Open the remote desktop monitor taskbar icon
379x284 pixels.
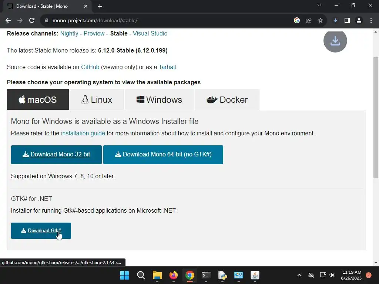tap(239, 275)
